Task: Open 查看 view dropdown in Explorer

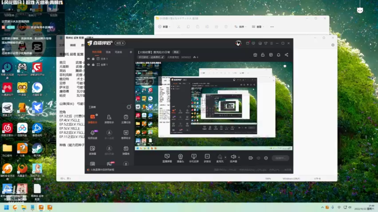Action: click(x=258, y=27)
